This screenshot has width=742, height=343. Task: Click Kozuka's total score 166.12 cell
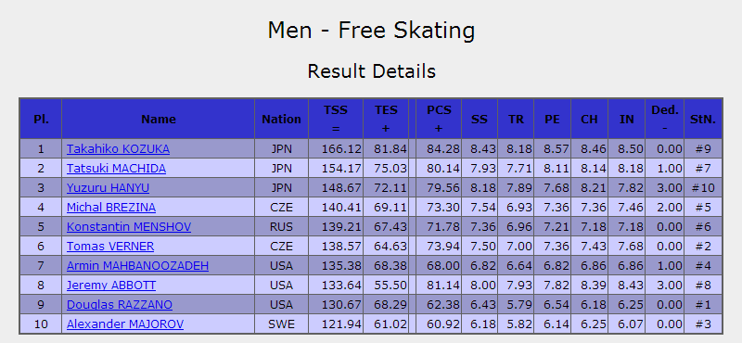[336, 149]
